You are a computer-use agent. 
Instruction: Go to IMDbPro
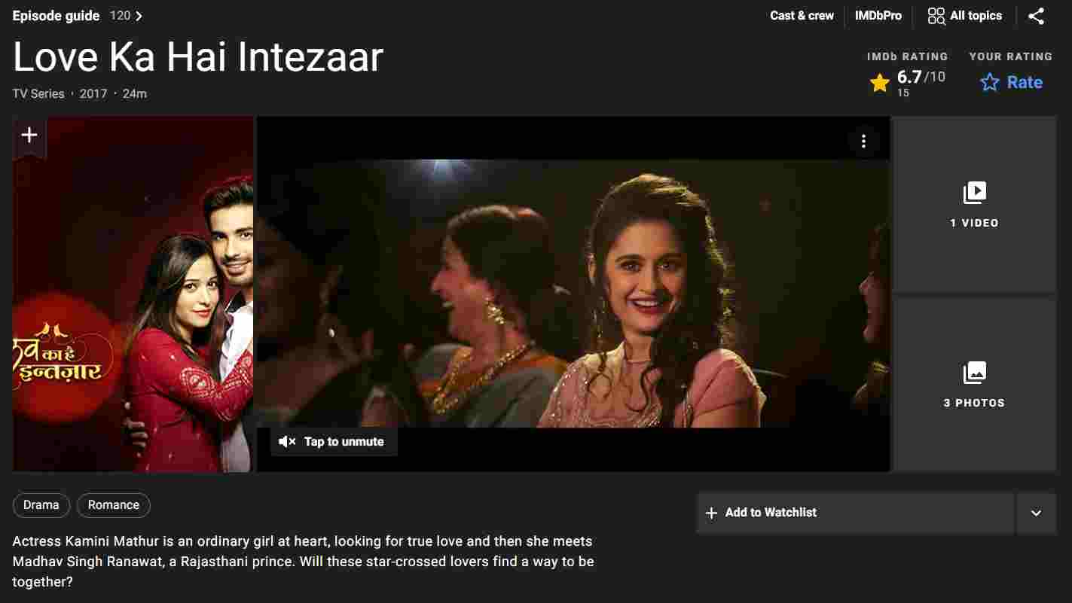coord(878,16)
